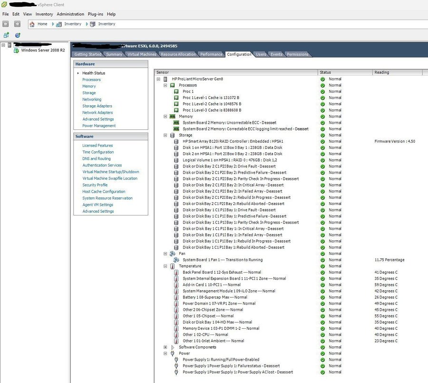This screenshot has height=383, width=428.
Task: Click the Memory sensor category icon
Action: [173, 116]
